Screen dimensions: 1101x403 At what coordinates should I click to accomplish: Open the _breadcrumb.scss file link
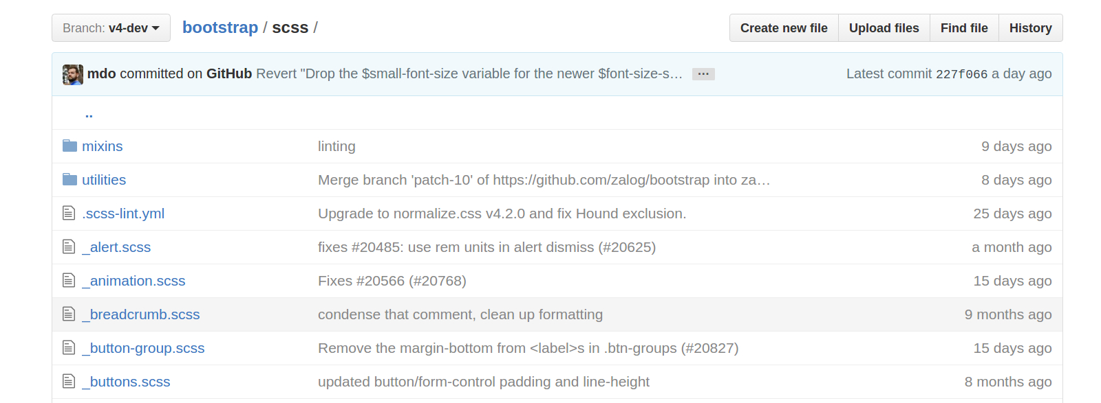[x=141, y=314]
